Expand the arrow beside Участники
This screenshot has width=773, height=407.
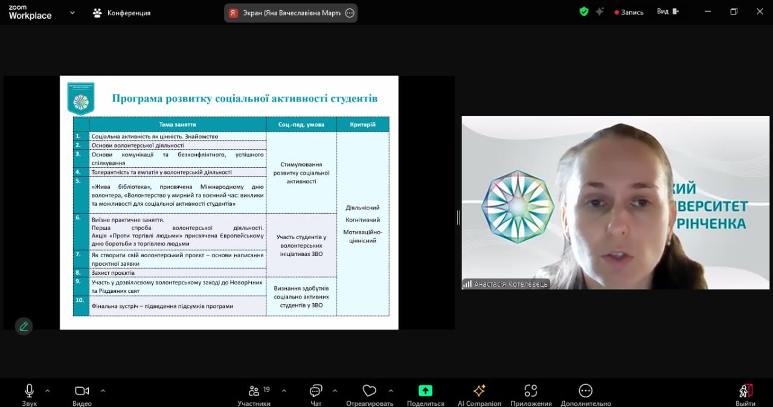[x=284, y=391]
